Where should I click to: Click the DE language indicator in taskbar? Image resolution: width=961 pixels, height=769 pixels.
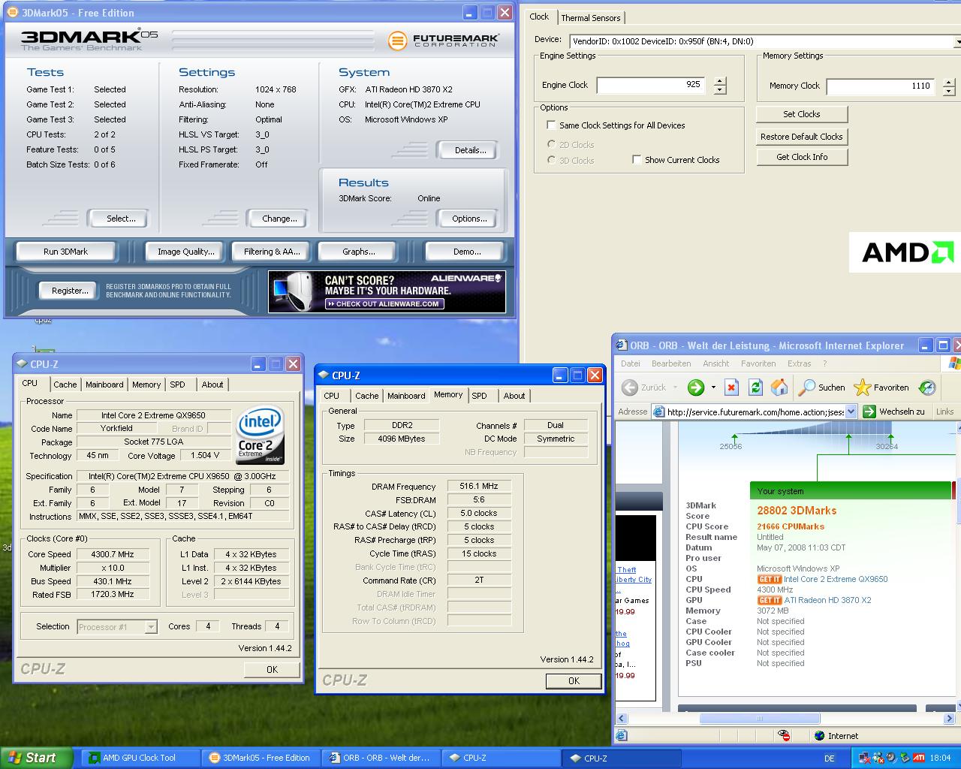click(x=830, y=758)
